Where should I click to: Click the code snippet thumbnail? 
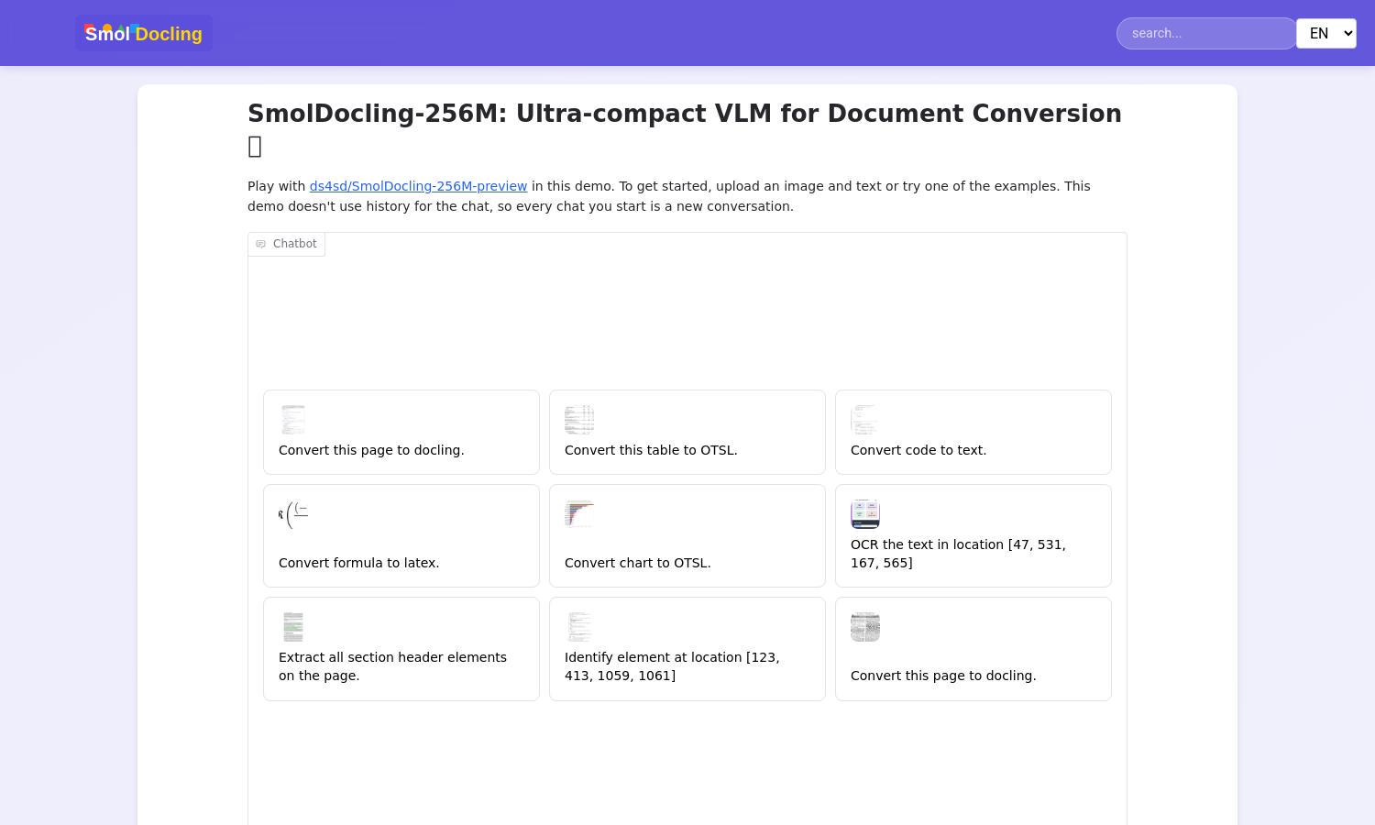[x=865, y=420]
